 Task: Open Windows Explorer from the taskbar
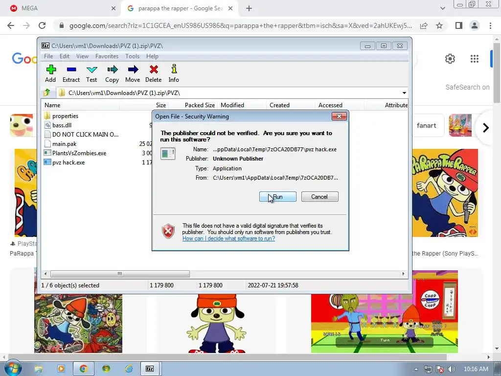pyautogui.click(x=38, y=369)
